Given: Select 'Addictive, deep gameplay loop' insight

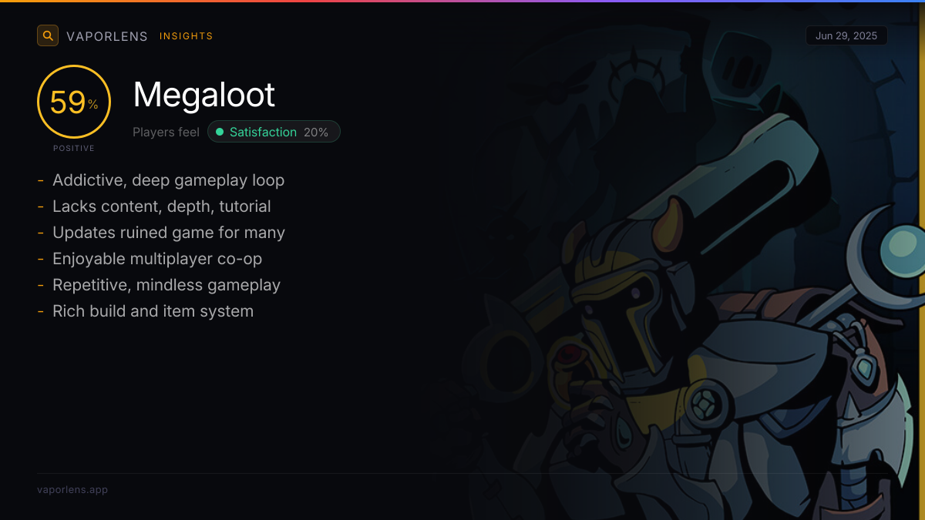Looking at the screenshot, I should click(169, 180).
